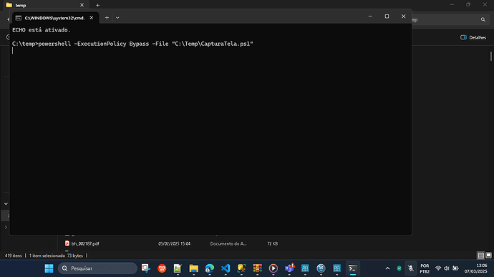Image resolution: width=494 pixels, height=277 pixels.
Task: Launch Microsoft Edge from the taskbar
Action: pyautogui.click(x=210, y=268)
